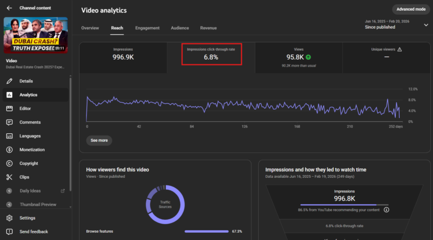Click the info icon under Impressions funnel
This screenshot has height=240, width=433.
(x=386, y=210)
